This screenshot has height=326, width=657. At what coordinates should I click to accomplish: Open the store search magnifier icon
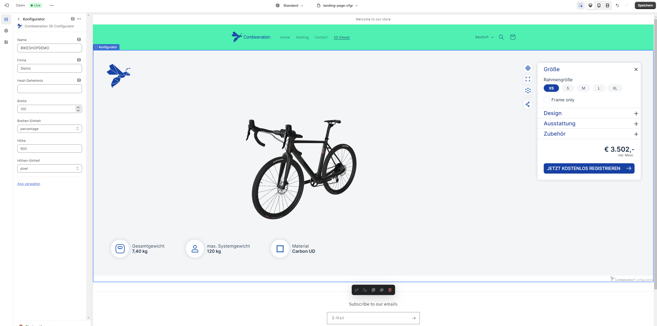(501, 37)
